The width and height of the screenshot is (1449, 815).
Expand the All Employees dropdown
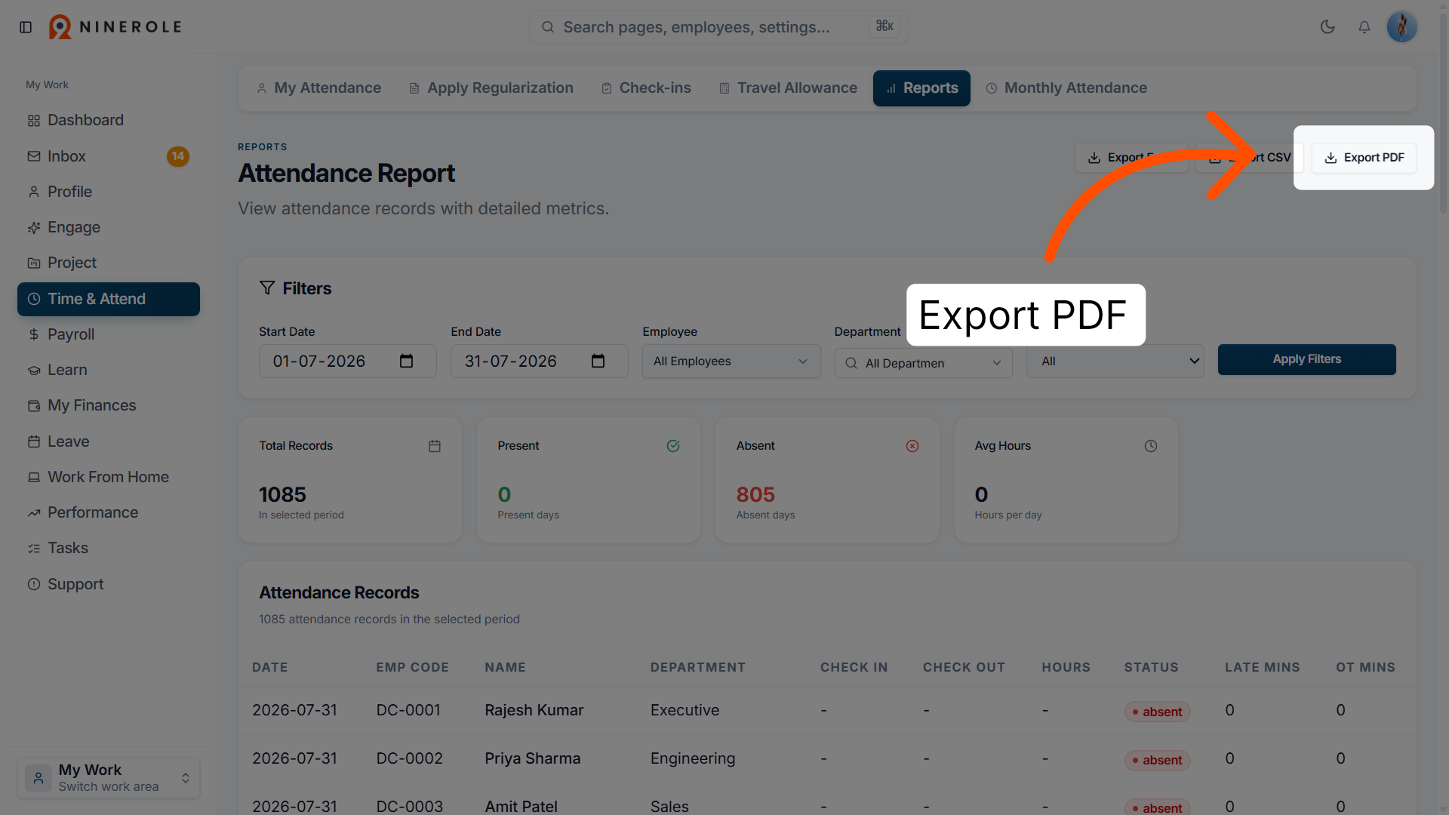(x=731, y=361)
